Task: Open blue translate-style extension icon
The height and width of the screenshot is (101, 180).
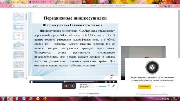Action: coord(169,6)
